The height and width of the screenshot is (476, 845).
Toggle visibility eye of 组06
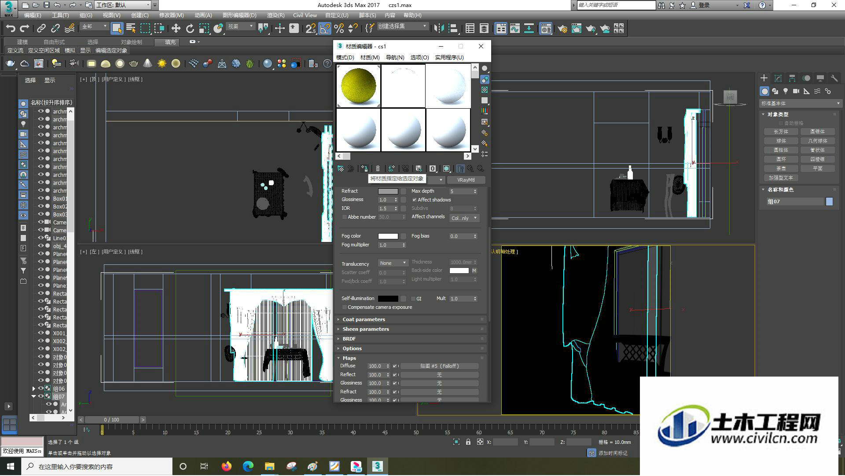(41, 388)
